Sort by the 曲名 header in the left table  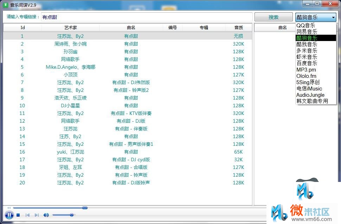point(131,28)
